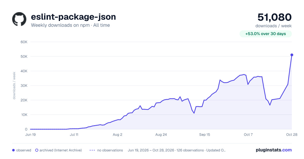This screenshot has width=304, height=159.
Task: Click the Jun 19 x-axis label
Action: [30, 135]
